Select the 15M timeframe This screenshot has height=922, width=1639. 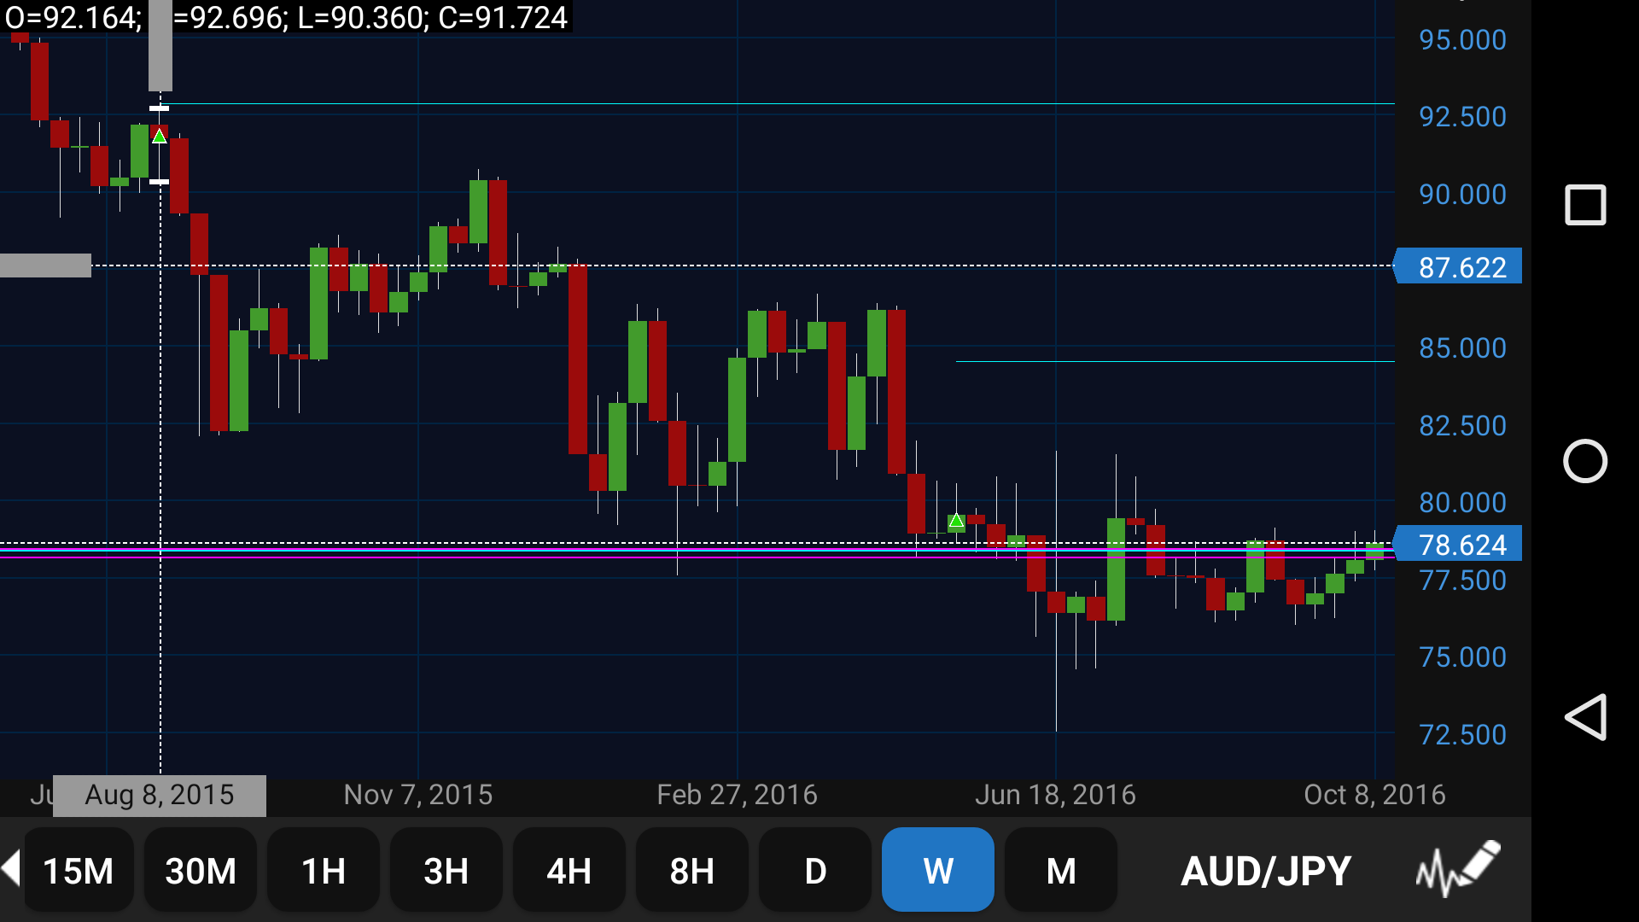(x=79, y=871)
